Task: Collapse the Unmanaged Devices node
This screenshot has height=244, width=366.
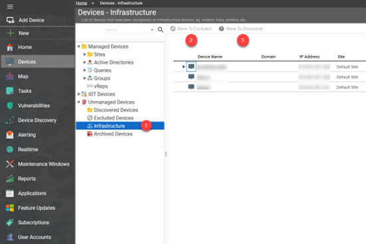Action: (x=79, y=102)
